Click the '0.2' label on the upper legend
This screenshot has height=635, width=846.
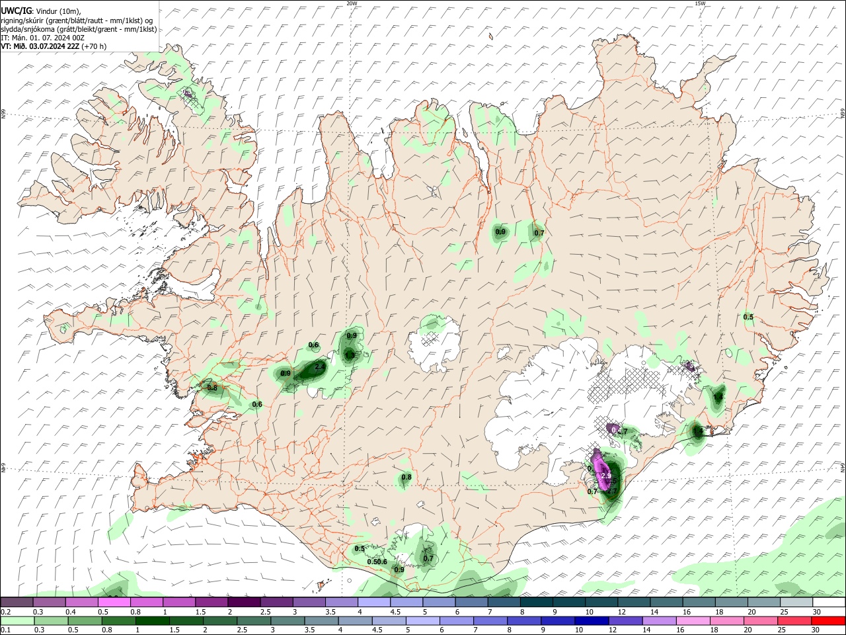[5, 612]
